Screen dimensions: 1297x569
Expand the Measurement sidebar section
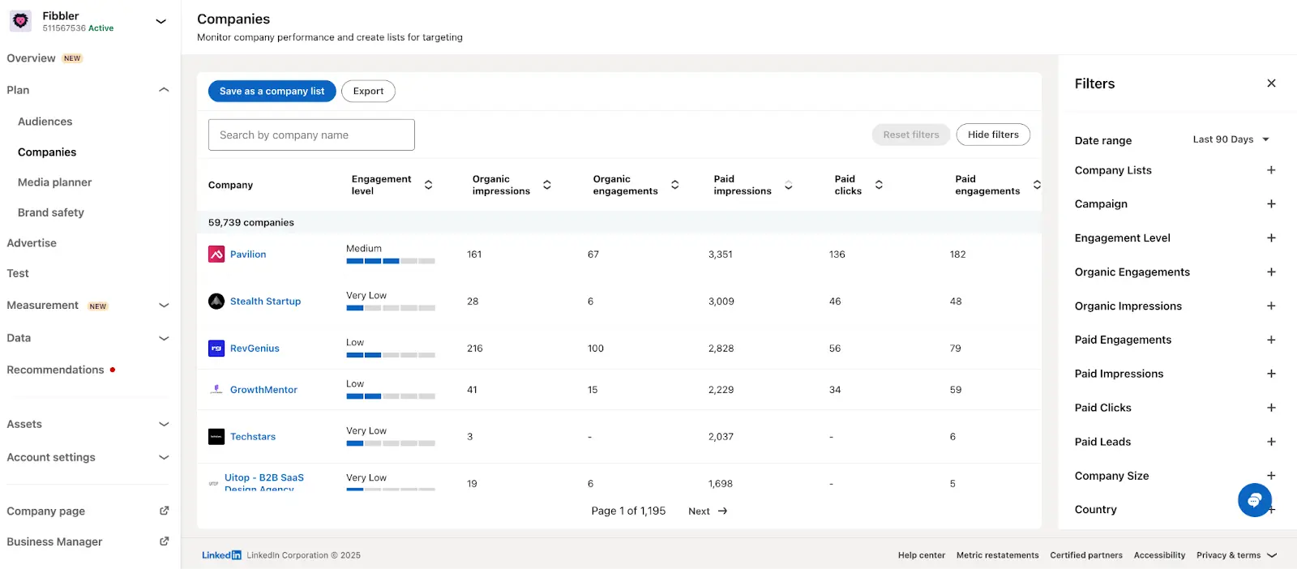[x=164, y=306]
